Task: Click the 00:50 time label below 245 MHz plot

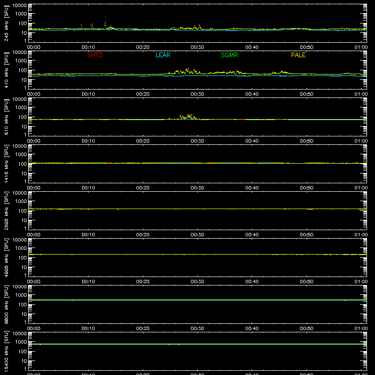Action: point(307,47)
